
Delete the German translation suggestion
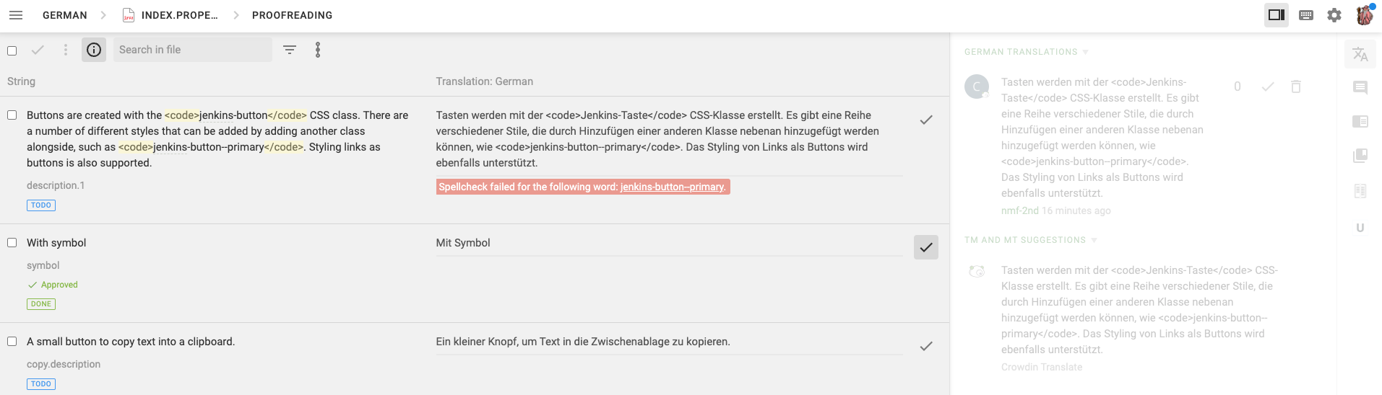point(1296,86)
